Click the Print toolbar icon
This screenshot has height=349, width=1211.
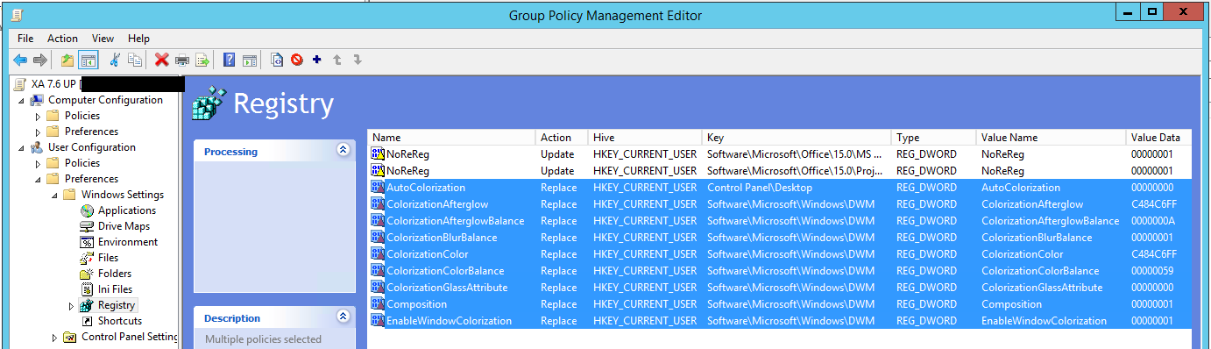182,60
